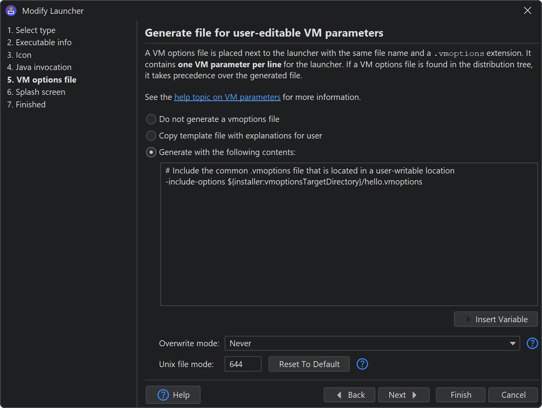Viewport: 542px width, 408px height.
Task: Select "Do not generate a vmoptions file"
Action: [x=151, y=119]
